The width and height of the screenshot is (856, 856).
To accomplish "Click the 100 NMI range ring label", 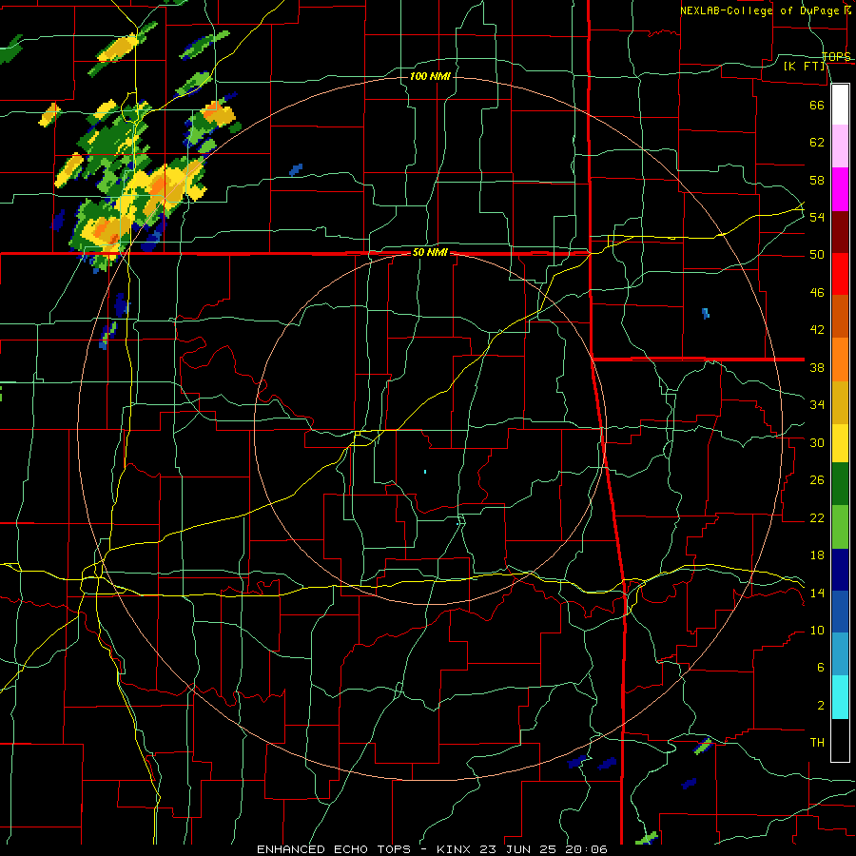I will [x=430, y=76].
